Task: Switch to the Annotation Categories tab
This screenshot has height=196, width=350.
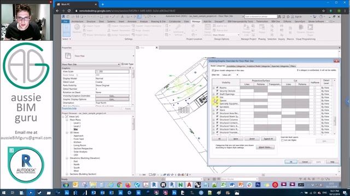Action: tap(236, 66)
